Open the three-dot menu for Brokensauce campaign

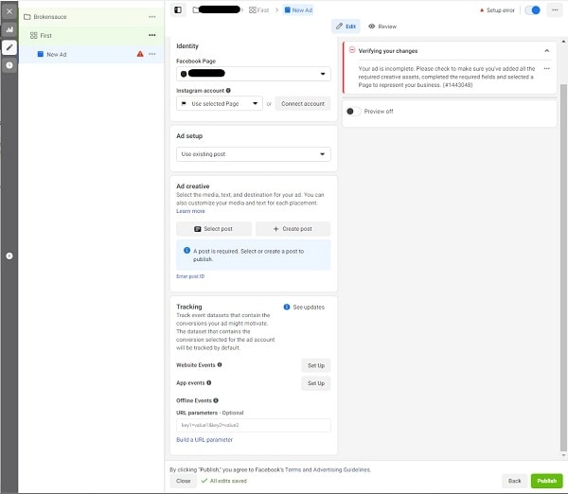coord(152,17)
